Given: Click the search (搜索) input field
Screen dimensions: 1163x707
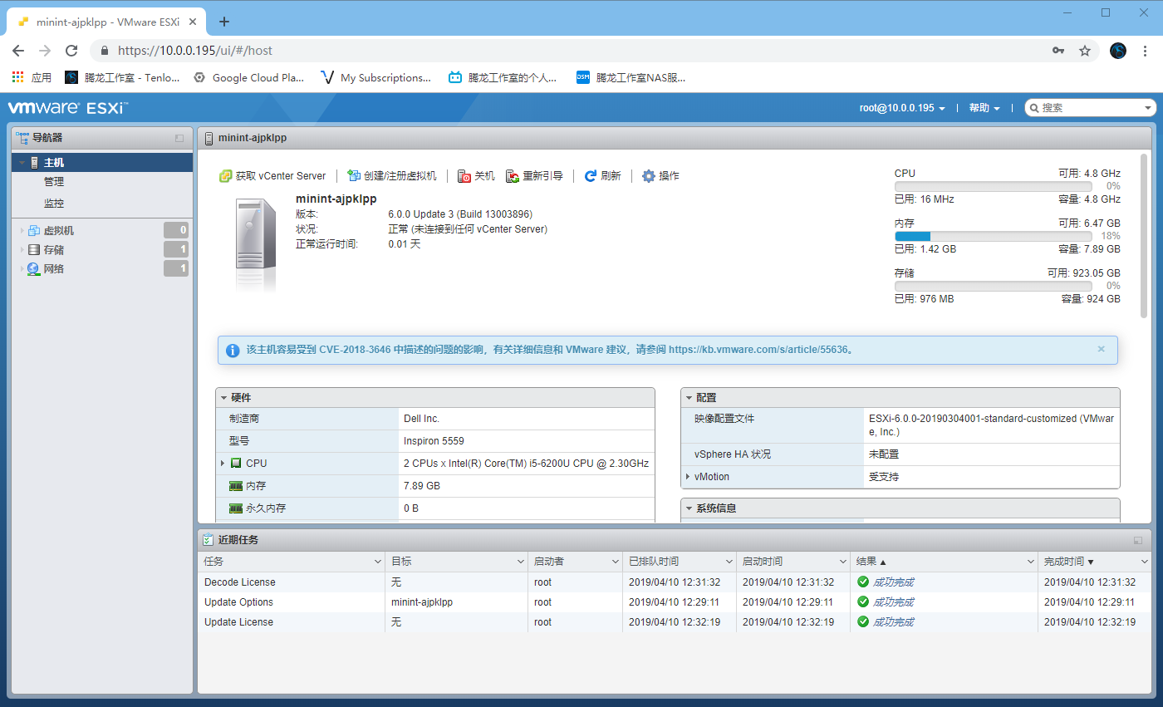Looking at the screenshot, I should 1090,108.
